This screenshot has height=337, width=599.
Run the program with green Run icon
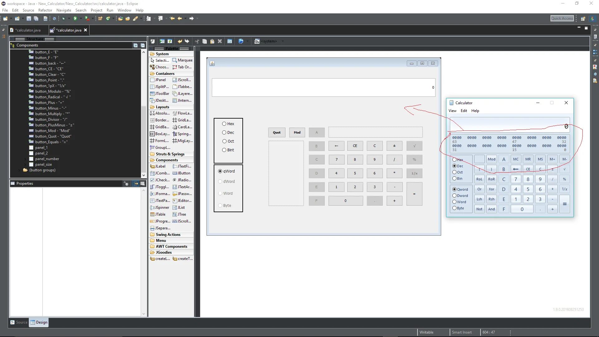[x=75, y=19]
